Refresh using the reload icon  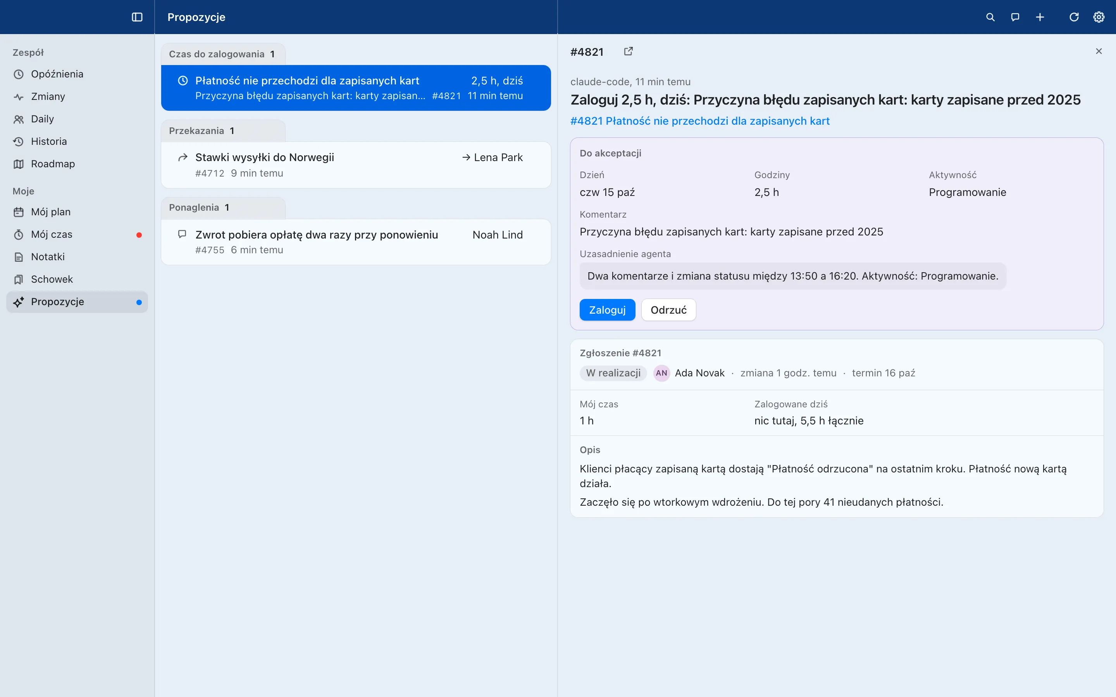coord(1074,17)
